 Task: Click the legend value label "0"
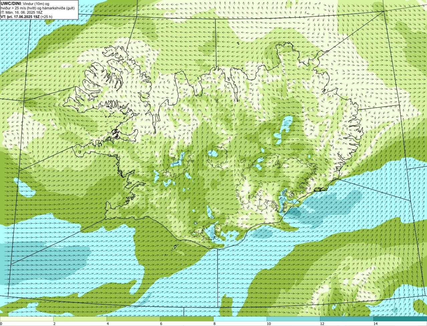1,324
